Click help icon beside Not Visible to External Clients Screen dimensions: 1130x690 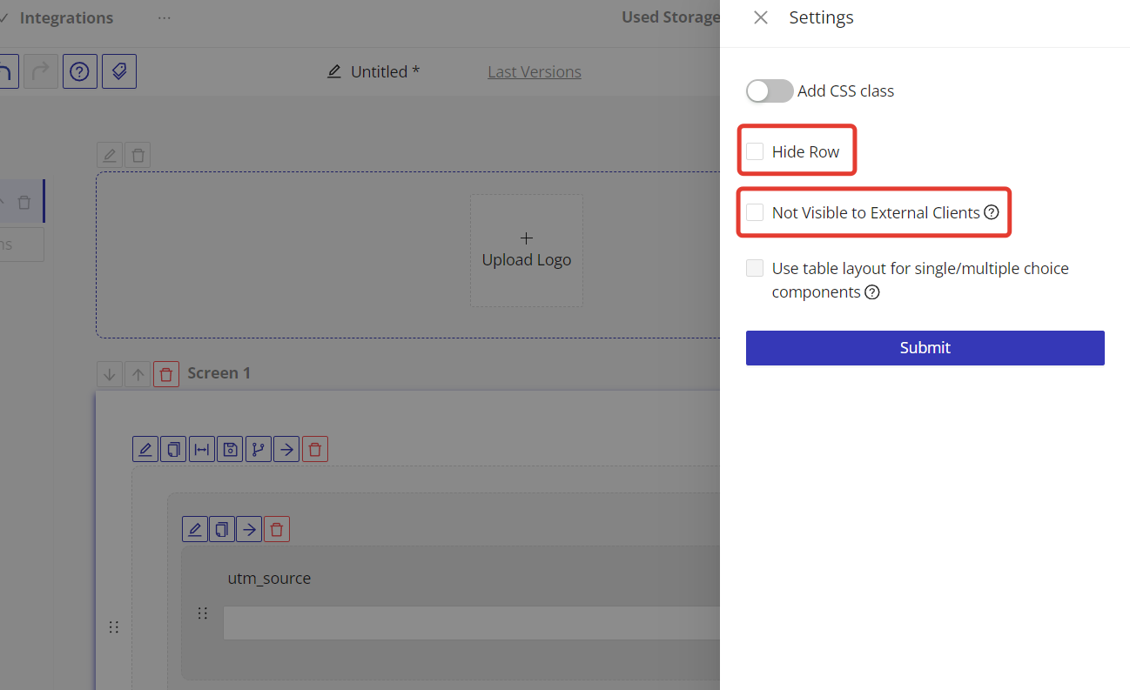pos(991,213)
